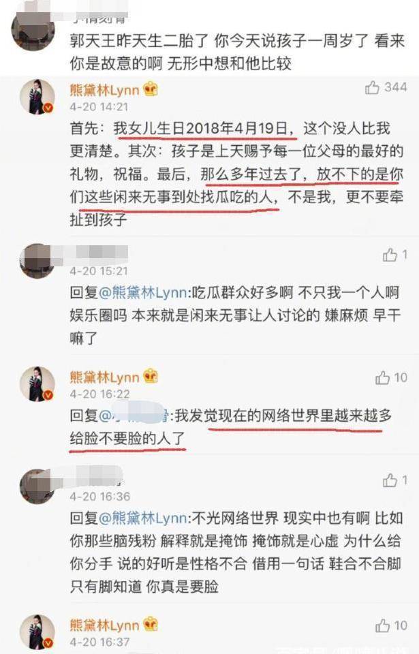The width and height of the screenshot is (419, 654).
Task: Like the 4-20 16:37 reply
Action: (382, 625)
